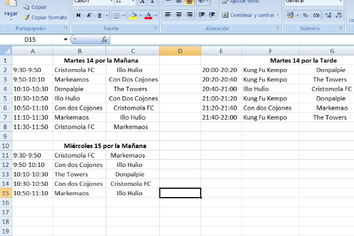Viewport: 354px width, 236px height.
Task: Open borders dropdown arrow
Action: point(124,15)
